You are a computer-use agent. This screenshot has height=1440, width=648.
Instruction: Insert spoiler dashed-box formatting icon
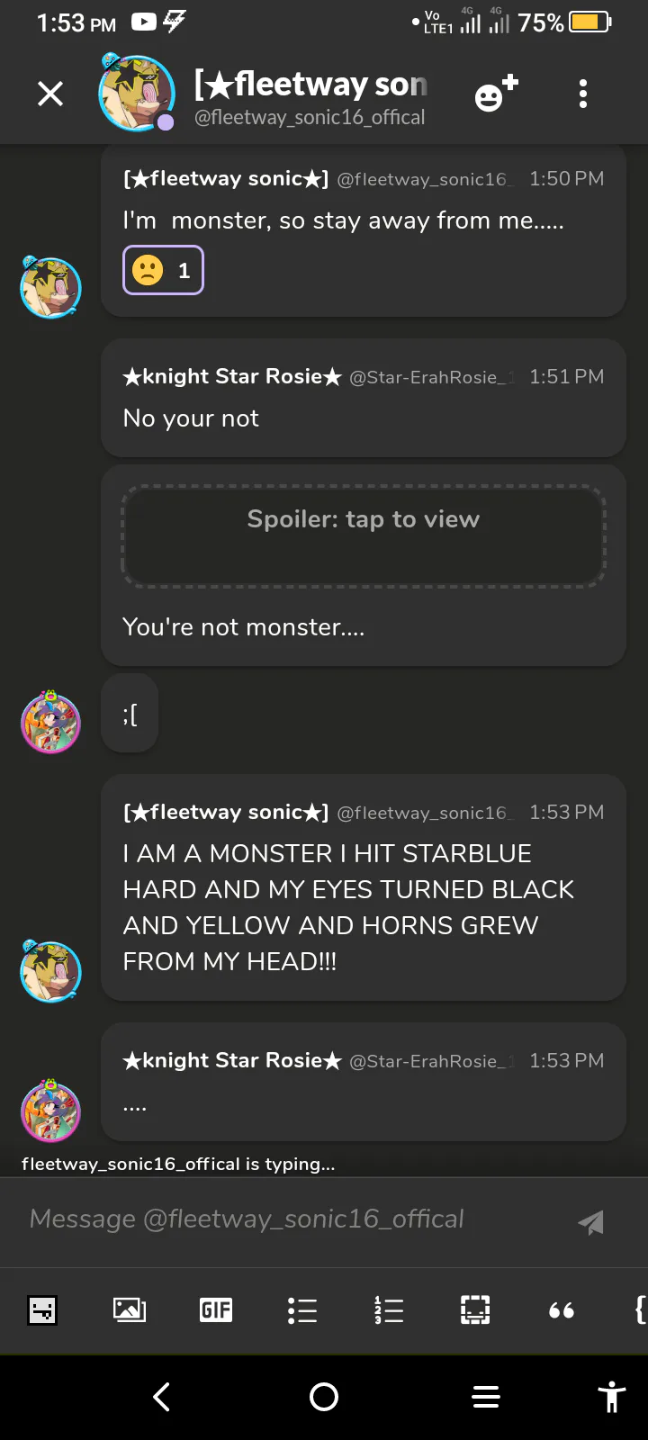point(475,1310)
